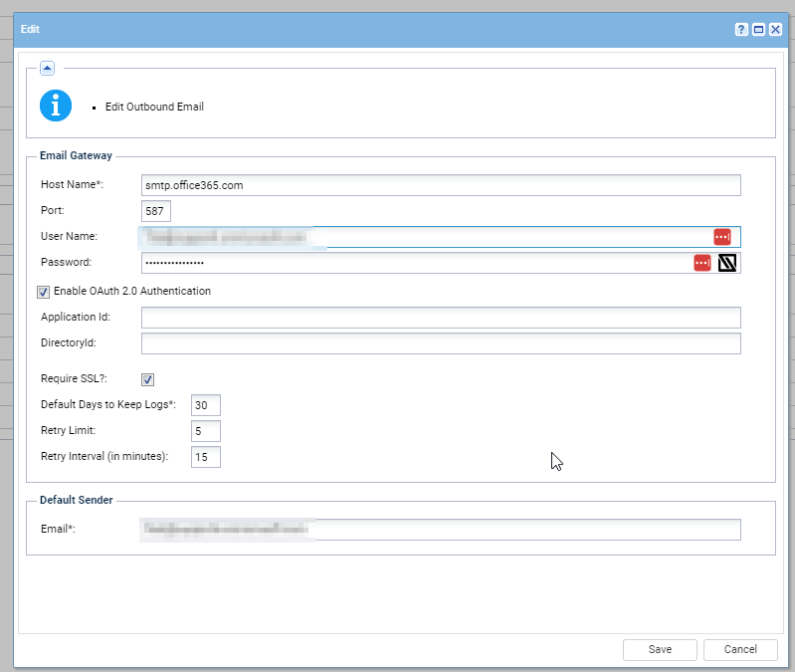Click red password manager icon in Password field
The image size is (795, 672).
pos(702,262)
